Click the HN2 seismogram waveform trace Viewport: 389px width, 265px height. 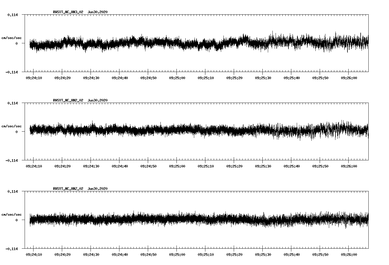coord(199,130)
